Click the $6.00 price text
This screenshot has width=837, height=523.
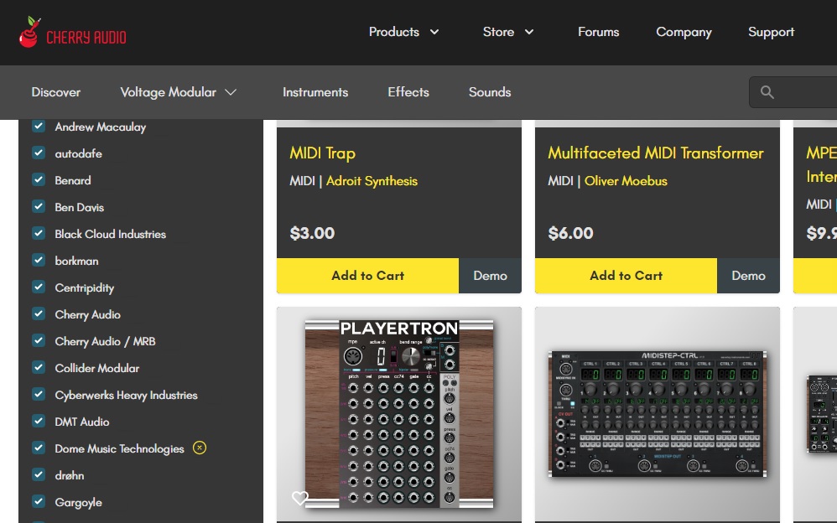570,233
